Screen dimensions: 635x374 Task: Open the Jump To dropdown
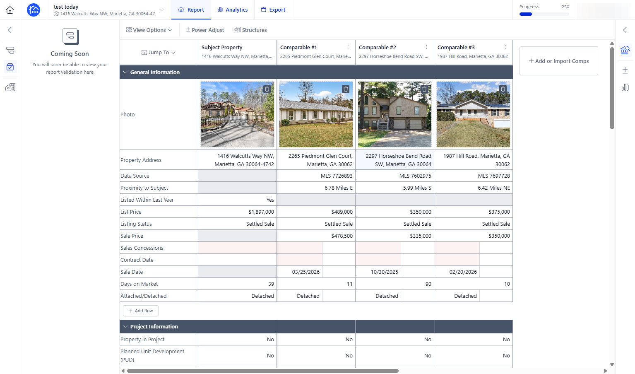coord(159,53)
